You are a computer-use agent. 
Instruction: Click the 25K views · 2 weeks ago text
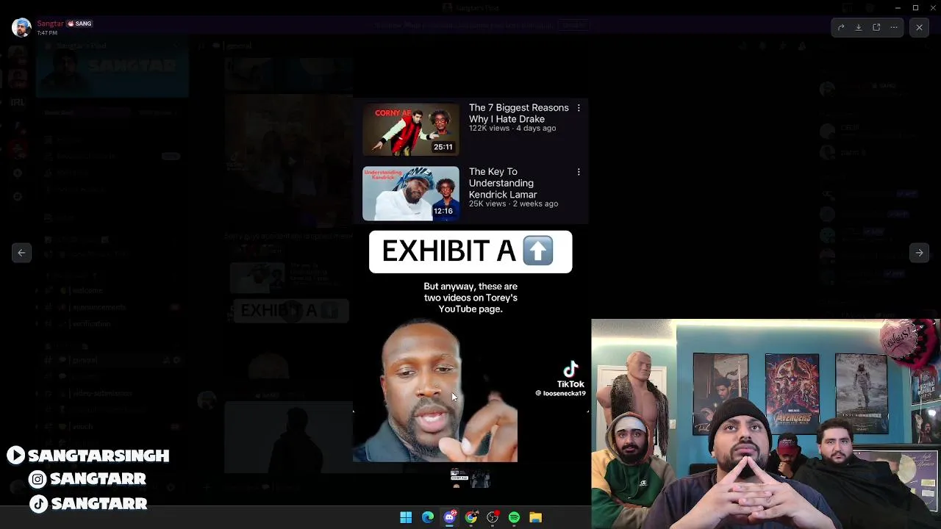coord(513,204)
